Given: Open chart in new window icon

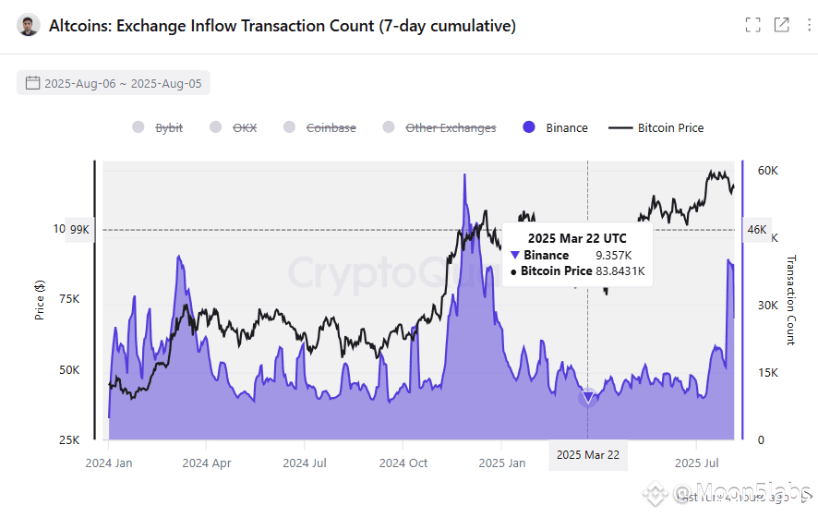Looking at the screenshot, I should click(x=781, y=25).
